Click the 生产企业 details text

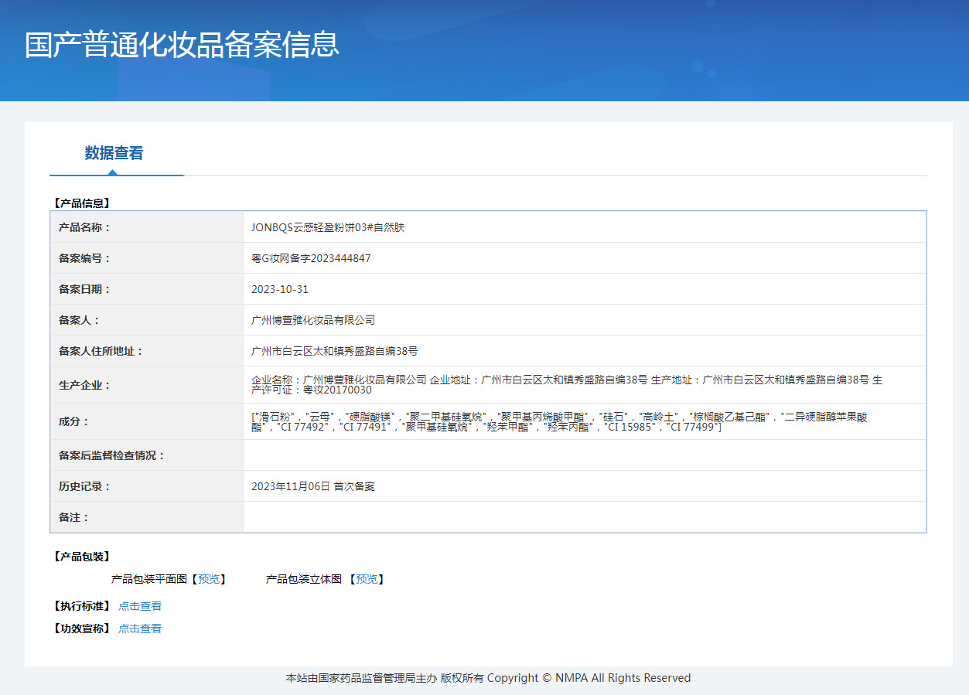click(x=566, y=384)
